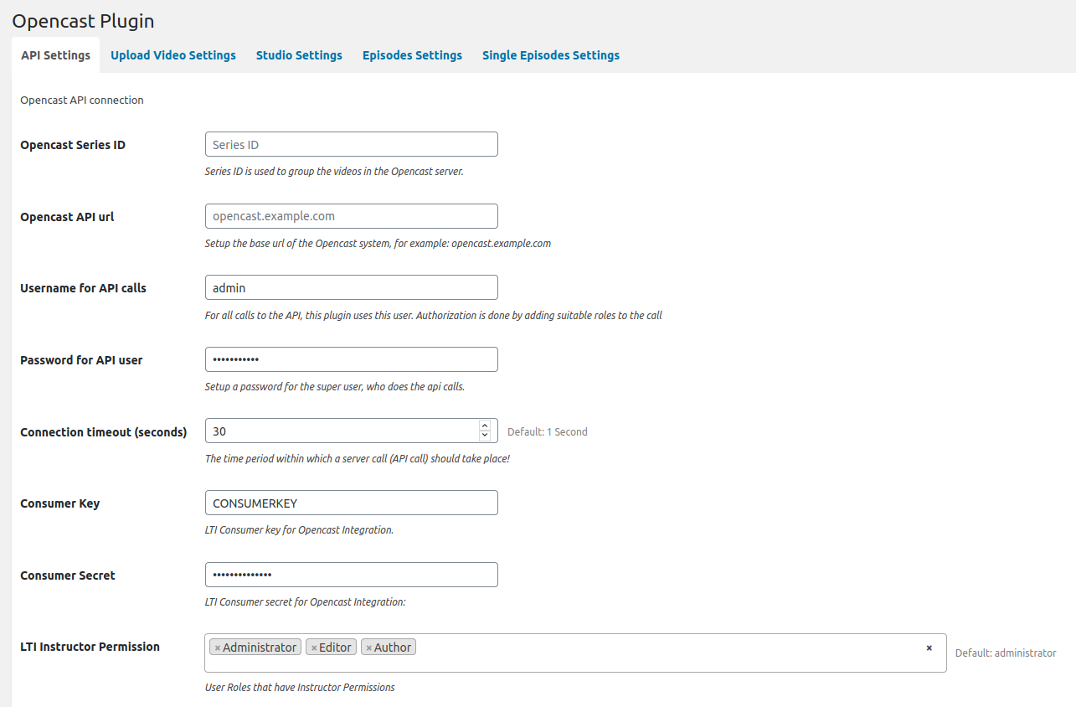This screenshot has height=707, width=1076.
Task: Increase connection timeout with up arrow
Action: [485, 426]
